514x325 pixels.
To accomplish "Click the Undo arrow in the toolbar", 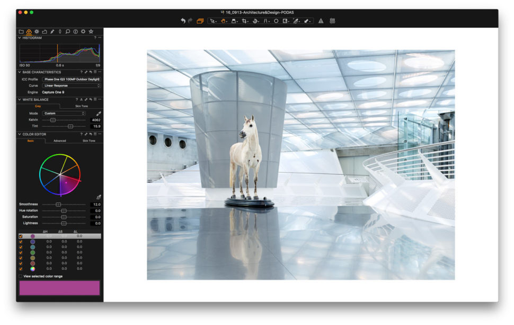I will (182, 21).
